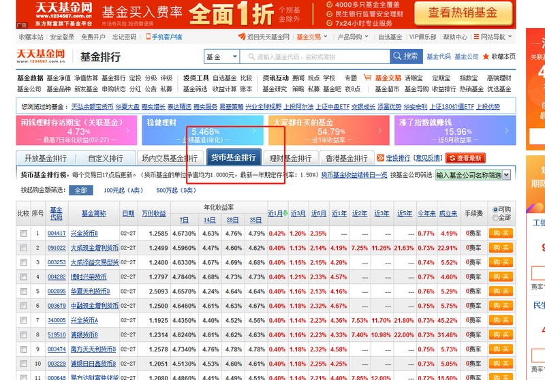545x380 pixels.
Task: Click the 网站导航 menu icon
Action: coord(476,37)
